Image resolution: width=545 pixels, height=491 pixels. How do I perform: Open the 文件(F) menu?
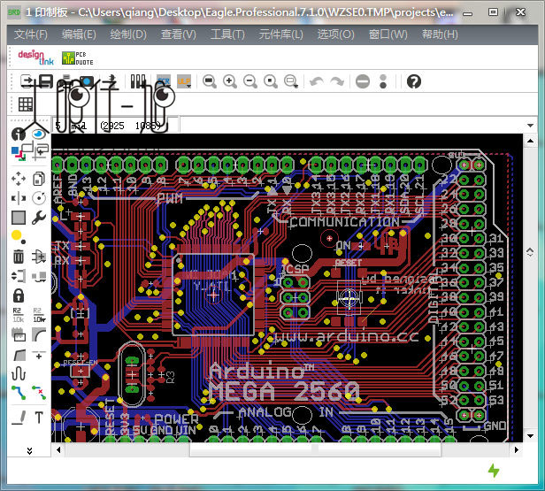pyautogui.click(x=31, y=35)
